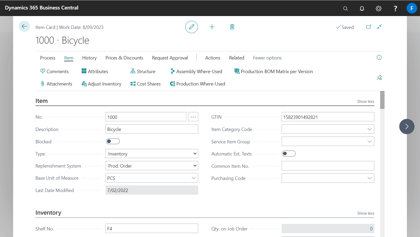420x237 pixels.
Task: Click the No. field assist-edit ellipsis
Action: tap(193, 117)
